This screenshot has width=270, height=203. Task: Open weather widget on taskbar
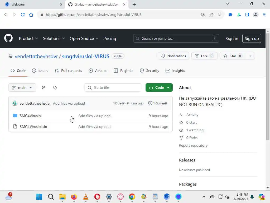point(9,196)
